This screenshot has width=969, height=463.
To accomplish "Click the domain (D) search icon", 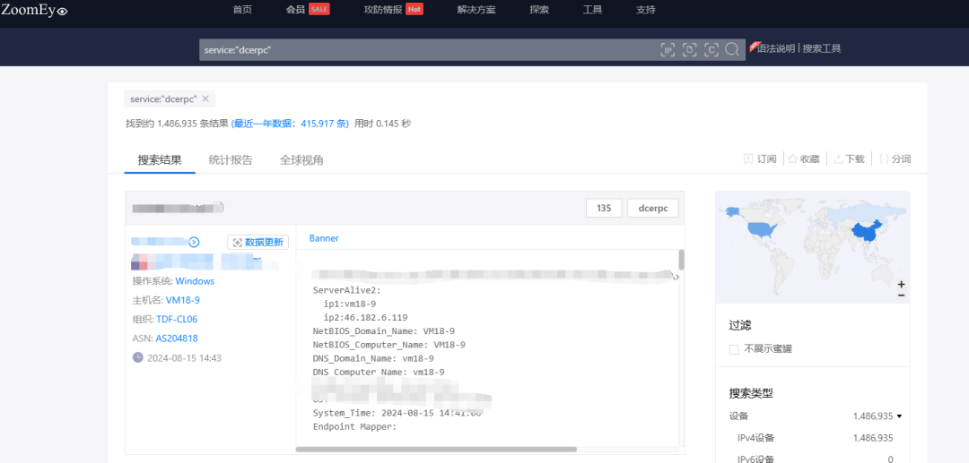I will click(690, 50).
